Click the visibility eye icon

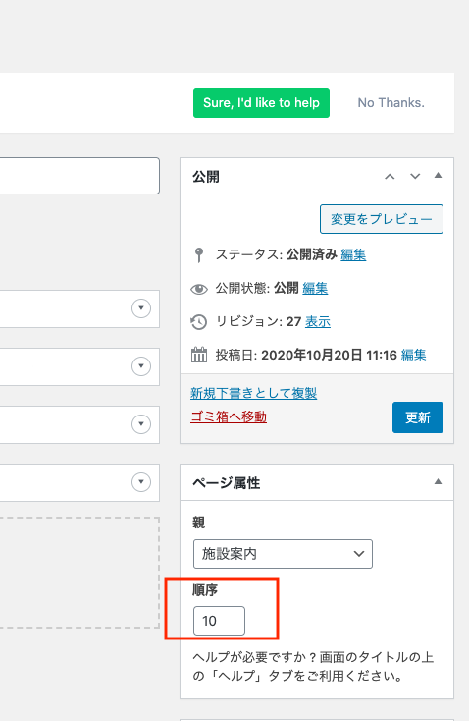pyautogui.click(x=199, y=289)
